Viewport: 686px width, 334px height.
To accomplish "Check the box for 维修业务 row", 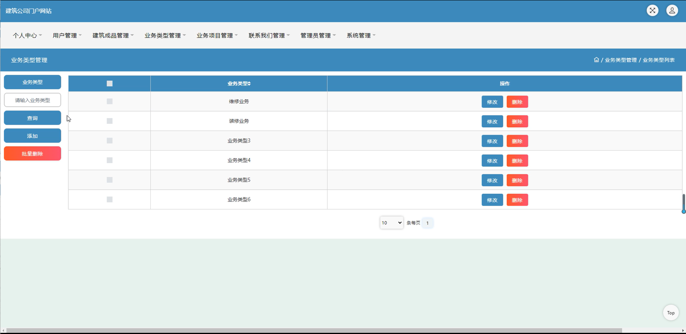I will 109,101.
